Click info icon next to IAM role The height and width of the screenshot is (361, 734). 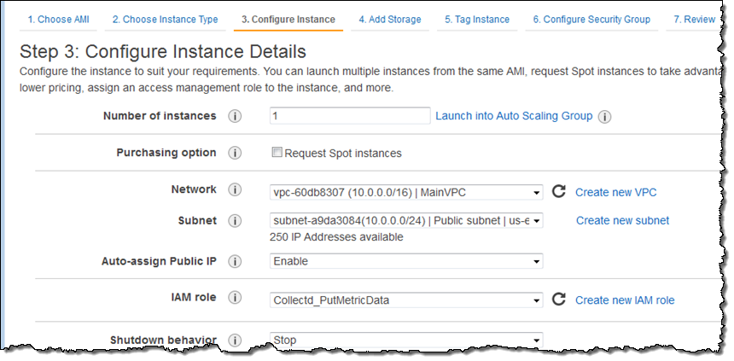click(x=235, y=298)
